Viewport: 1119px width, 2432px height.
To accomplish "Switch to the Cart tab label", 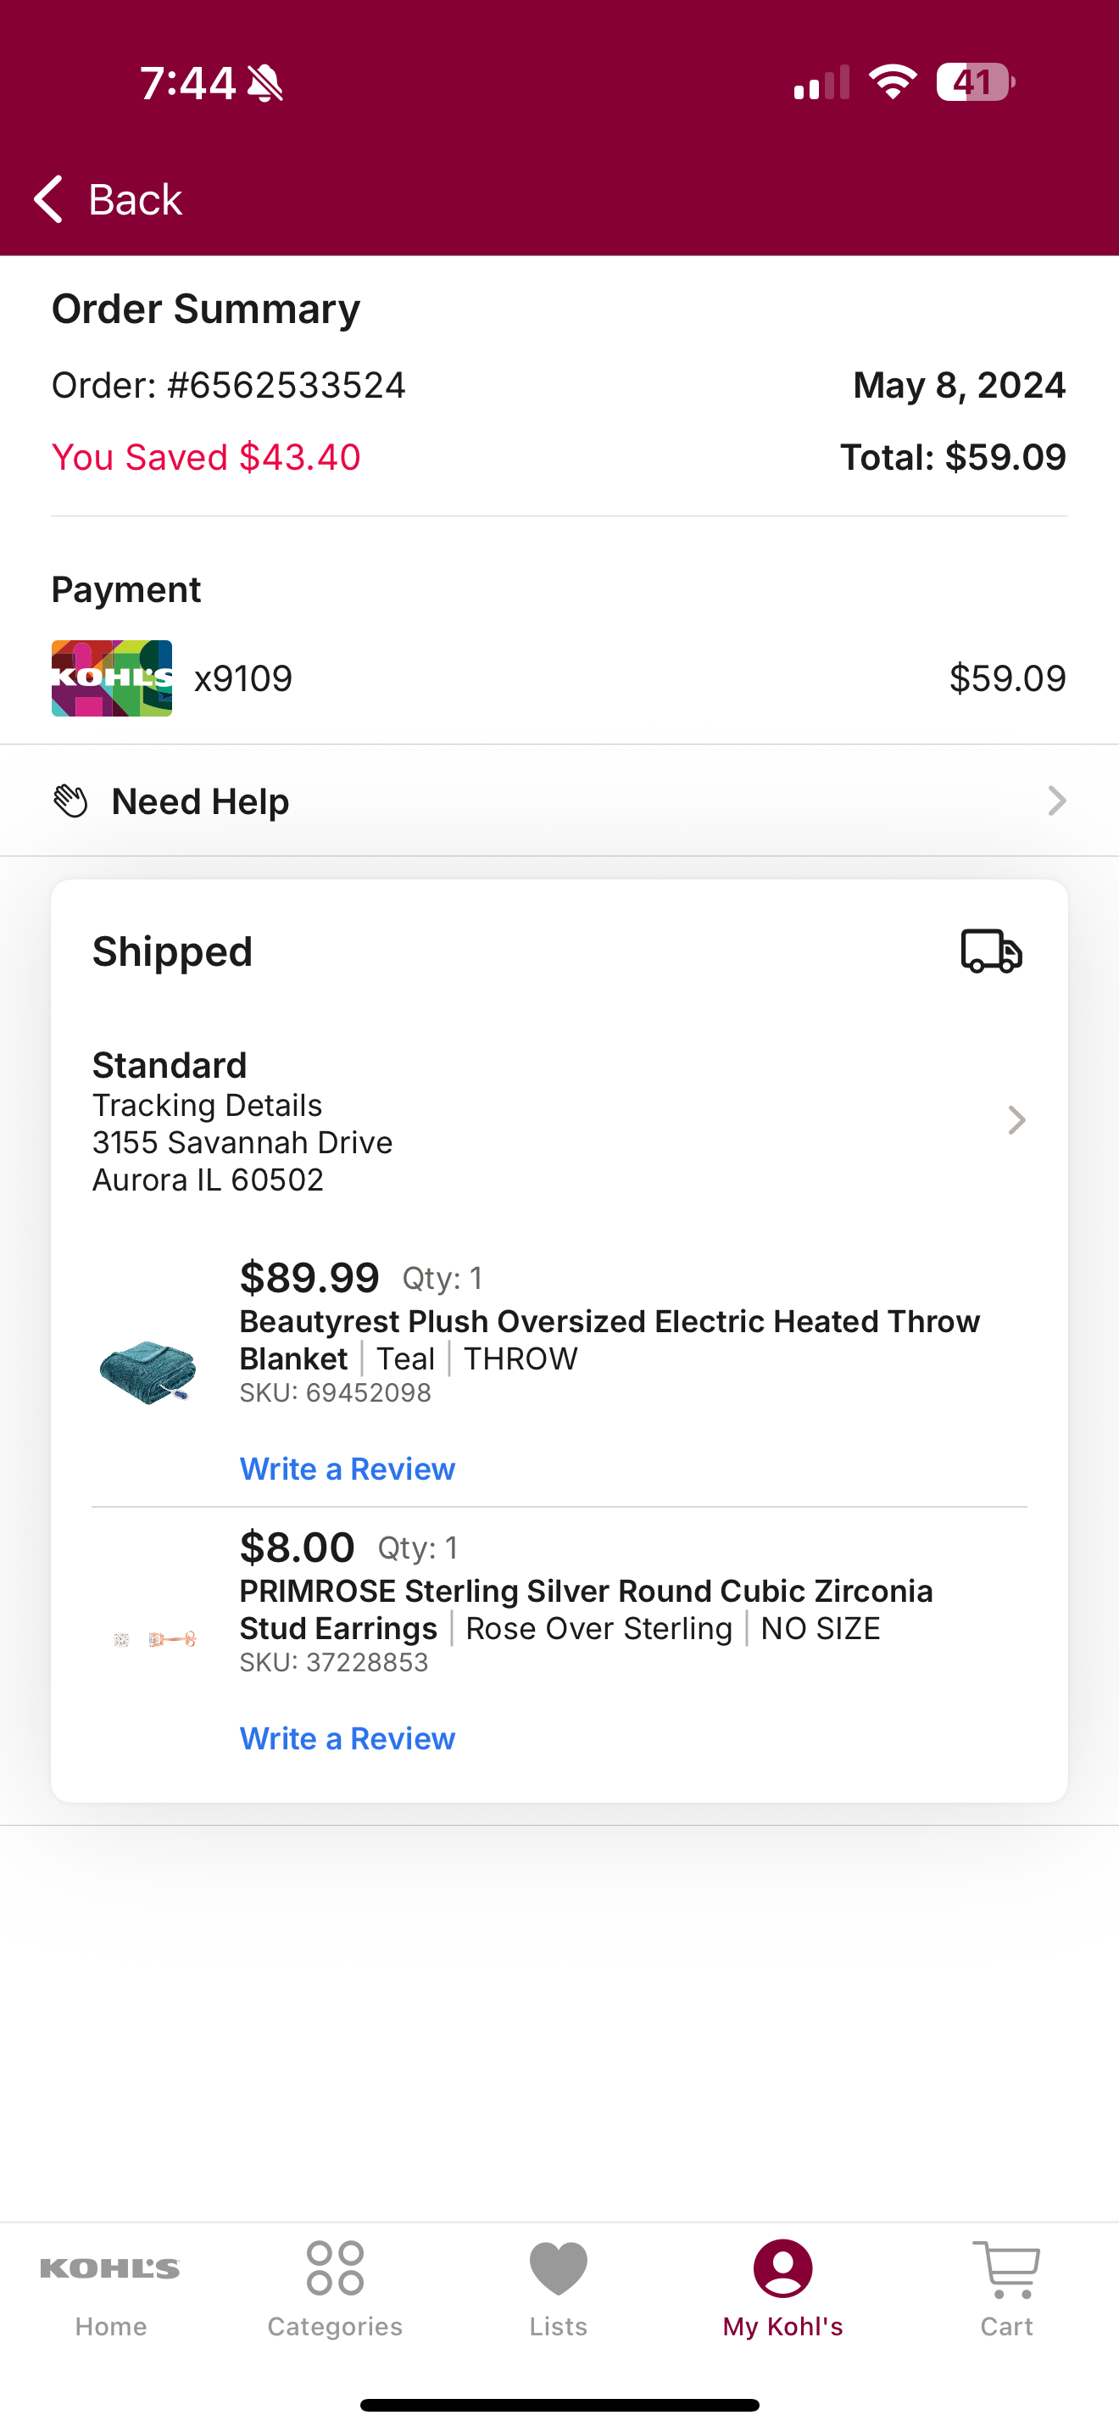I will 1005,2326.
